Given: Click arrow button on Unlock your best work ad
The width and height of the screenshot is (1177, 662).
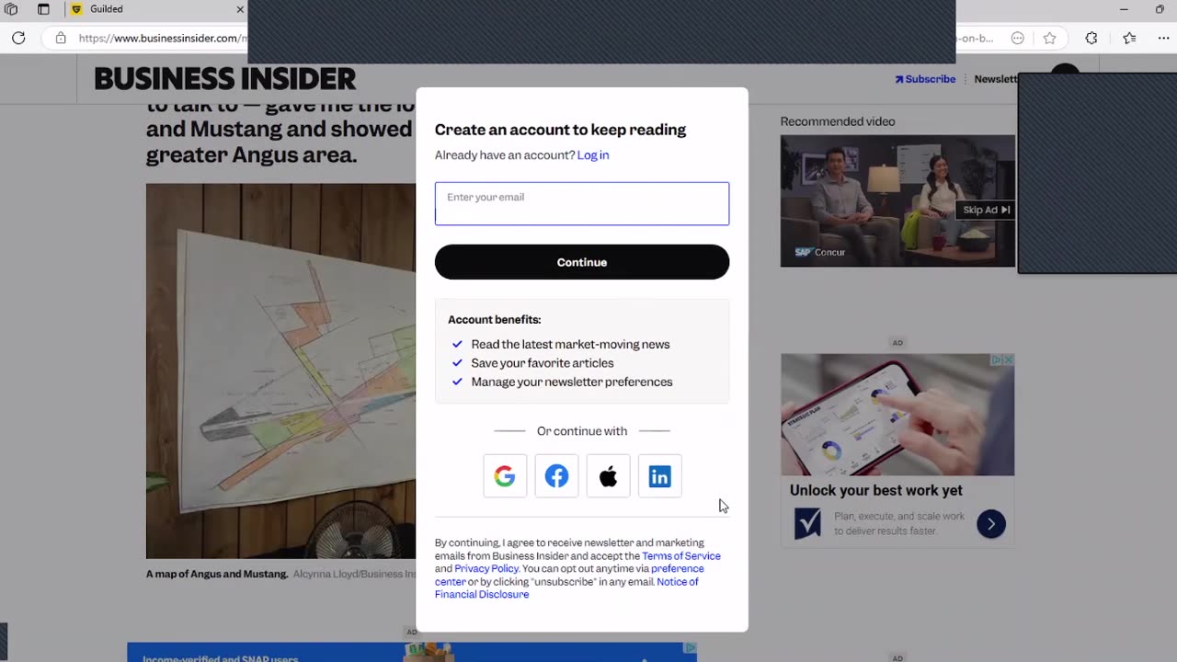Looking at the screenshot, I should click(991, 524).
